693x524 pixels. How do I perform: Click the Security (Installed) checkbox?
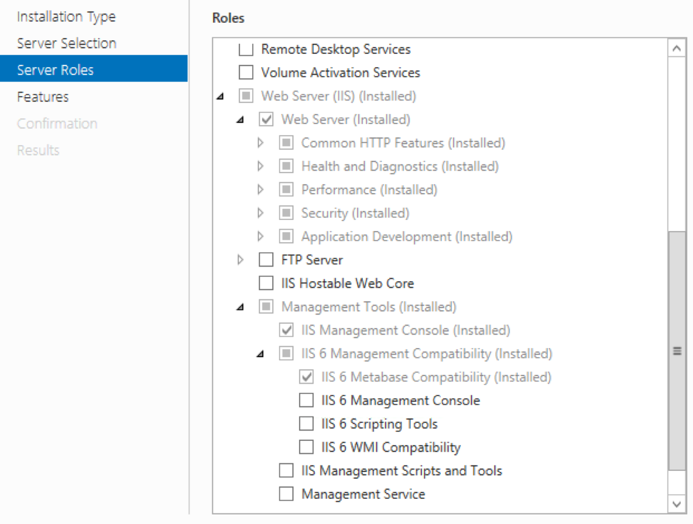click(286, 213)
